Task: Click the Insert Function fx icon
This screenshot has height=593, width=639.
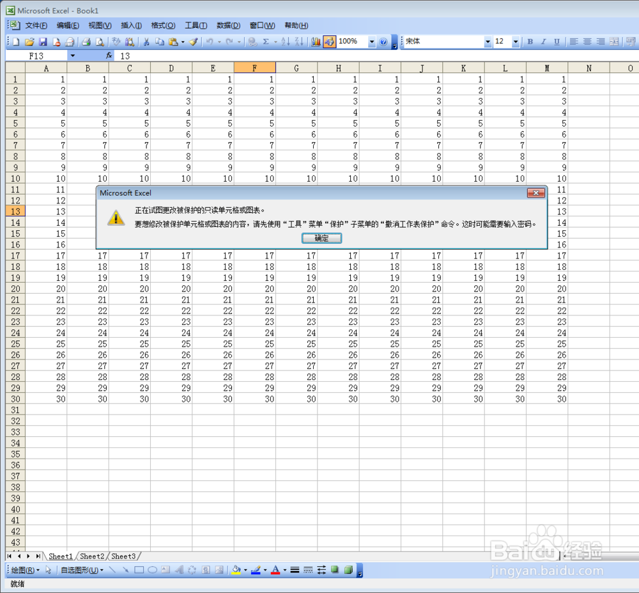Action: pyautogui.click(x=109, y=56)
